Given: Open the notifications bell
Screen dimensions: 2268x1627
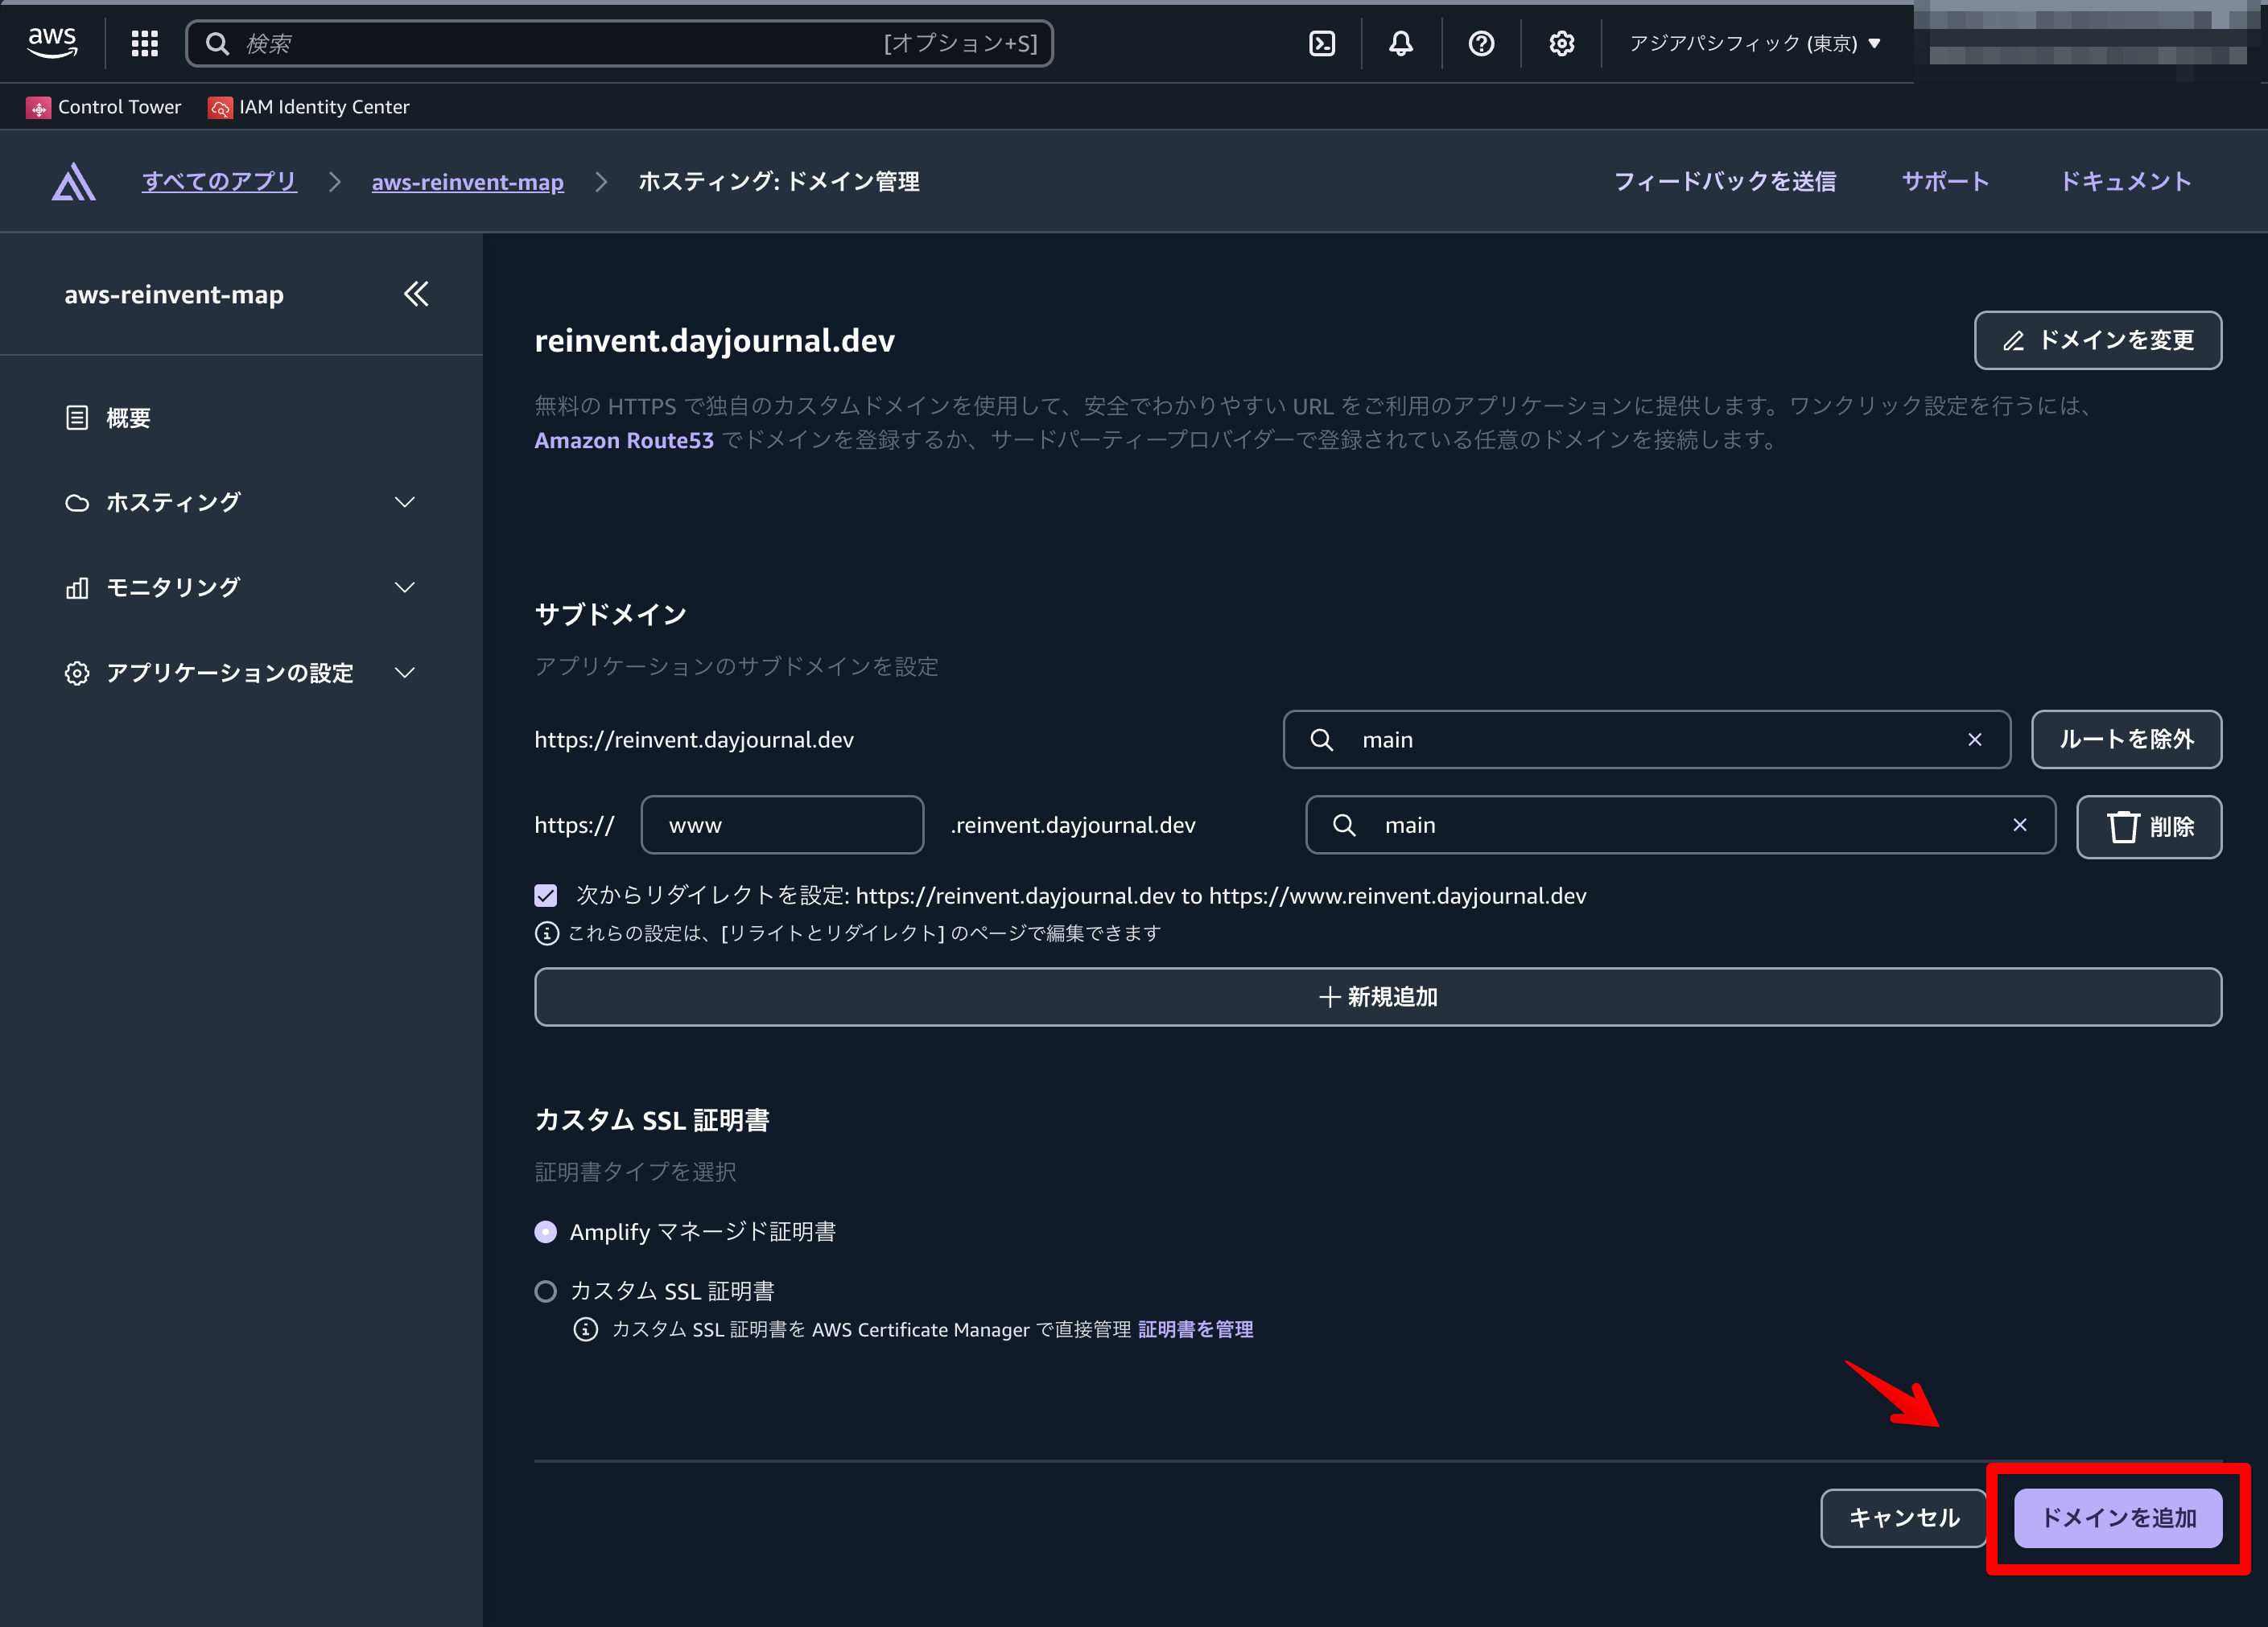Looking at the screenshot, I should [1400, 43].
